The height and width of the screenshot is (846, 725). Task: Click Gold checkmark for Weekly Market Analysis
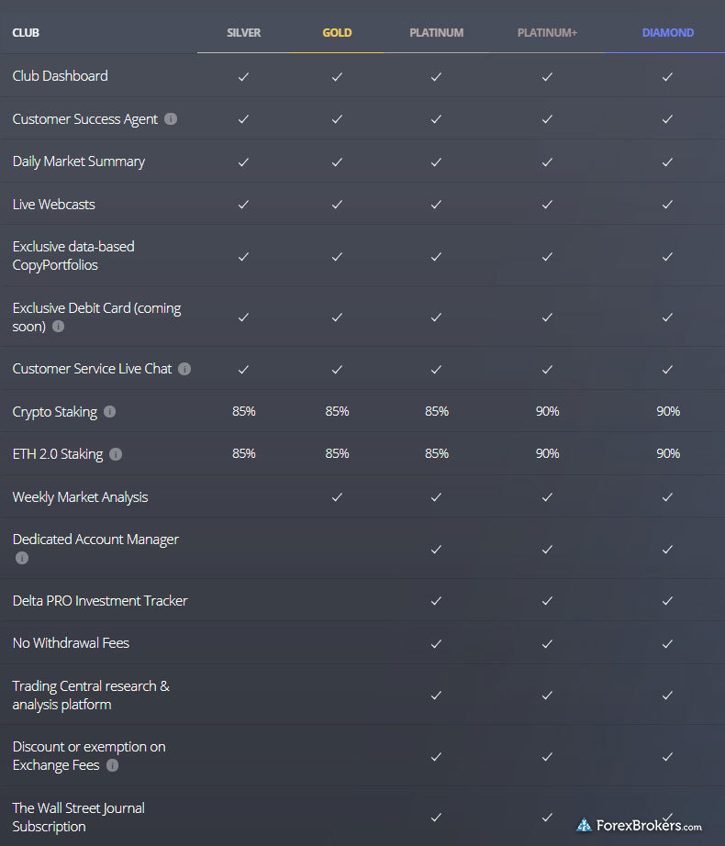pos(337,497)
